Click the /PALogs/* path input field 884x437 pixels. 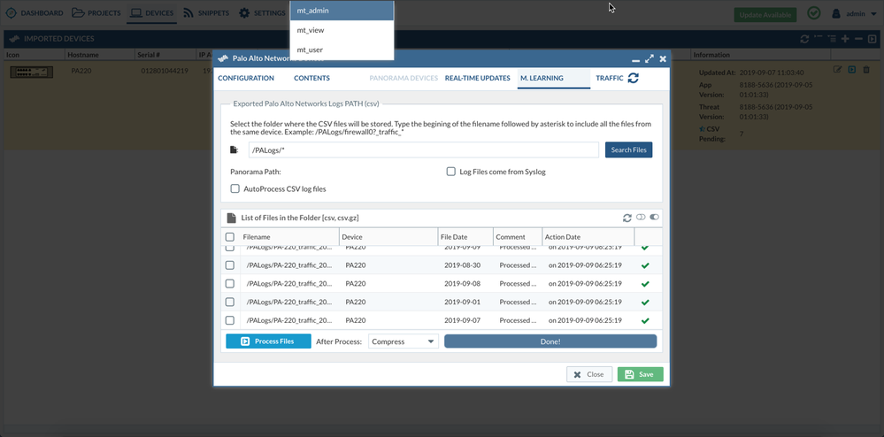(422, 150)
